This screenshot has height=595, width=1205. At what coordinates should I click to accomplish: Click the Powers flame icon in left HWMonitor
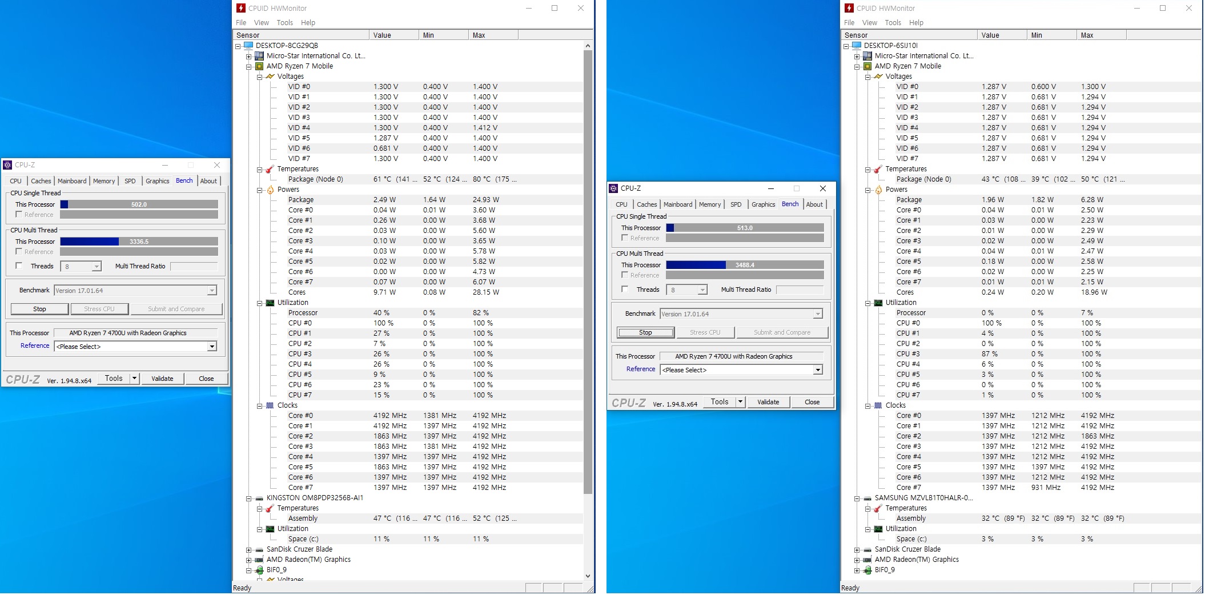tap(270, 190)
